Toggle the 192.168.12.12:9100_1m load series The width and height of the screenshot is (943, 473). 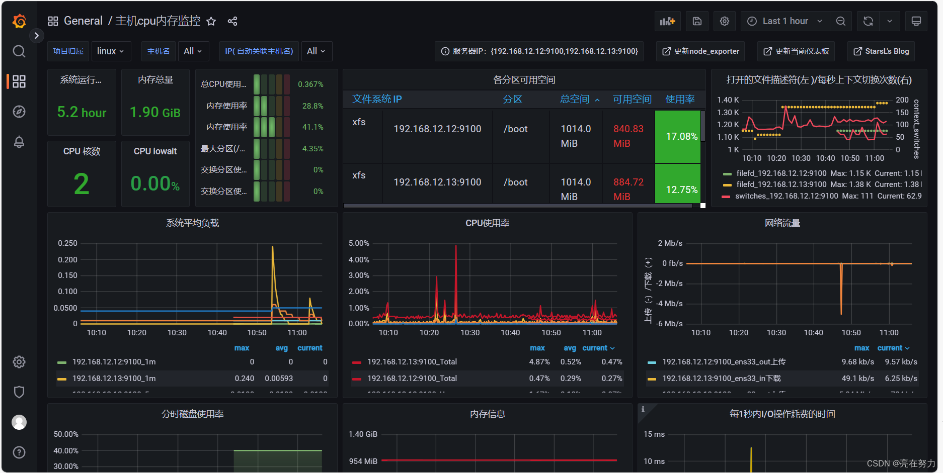(x=114, y=362)
